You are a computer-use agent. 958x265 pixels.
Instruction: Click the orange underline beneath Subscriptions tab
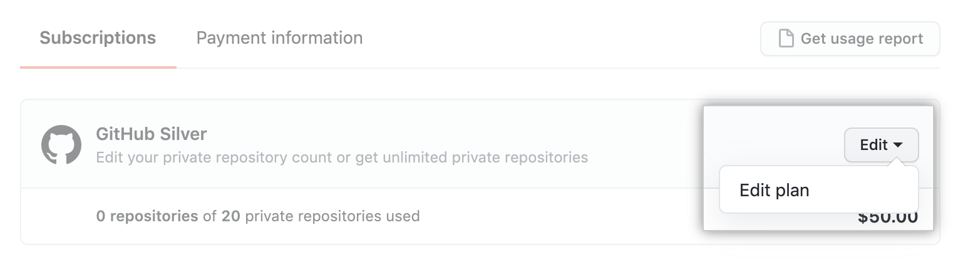point(98,66)
